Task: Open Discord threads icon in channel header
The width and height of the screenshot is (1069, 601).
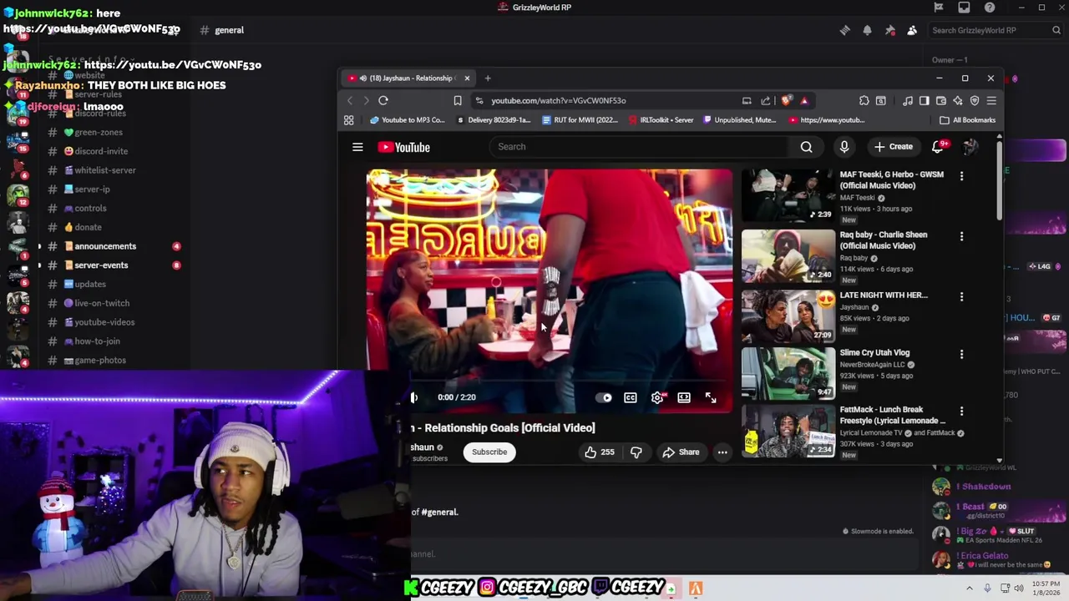Action: (844, 30)
